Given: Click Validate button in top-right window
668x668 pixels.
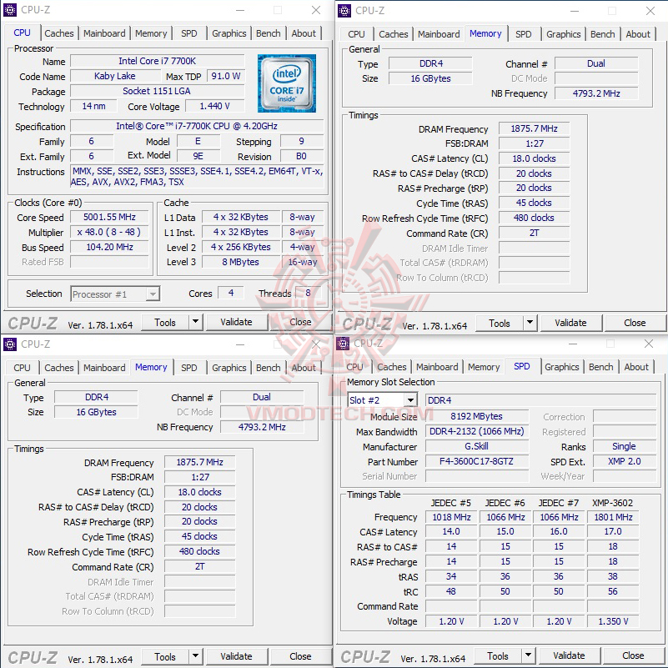Looking at the screenshot, I should tap(570, 323).
